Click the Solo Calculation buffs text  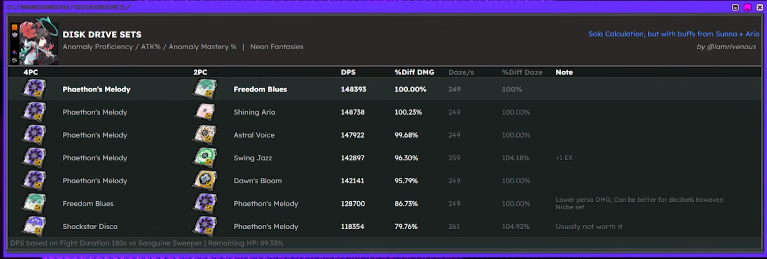[x=674, y=34]
